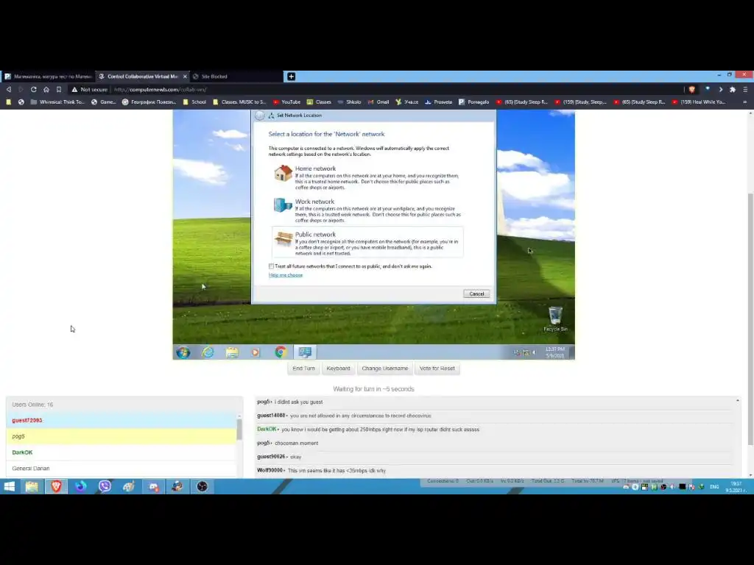Enable Treat all future networks as public checkbox
This screenshot has height=565, width=754.
point(271,266)
